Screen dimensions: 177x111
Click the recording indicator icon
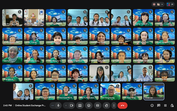point(154,4)
